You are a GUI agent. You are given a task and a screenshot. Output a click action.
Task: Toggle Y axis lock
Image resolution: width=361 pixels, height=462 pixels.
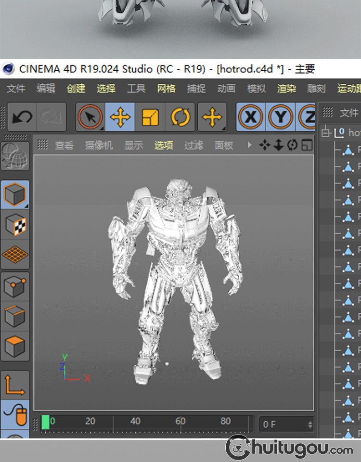click(x=281, y=117)
